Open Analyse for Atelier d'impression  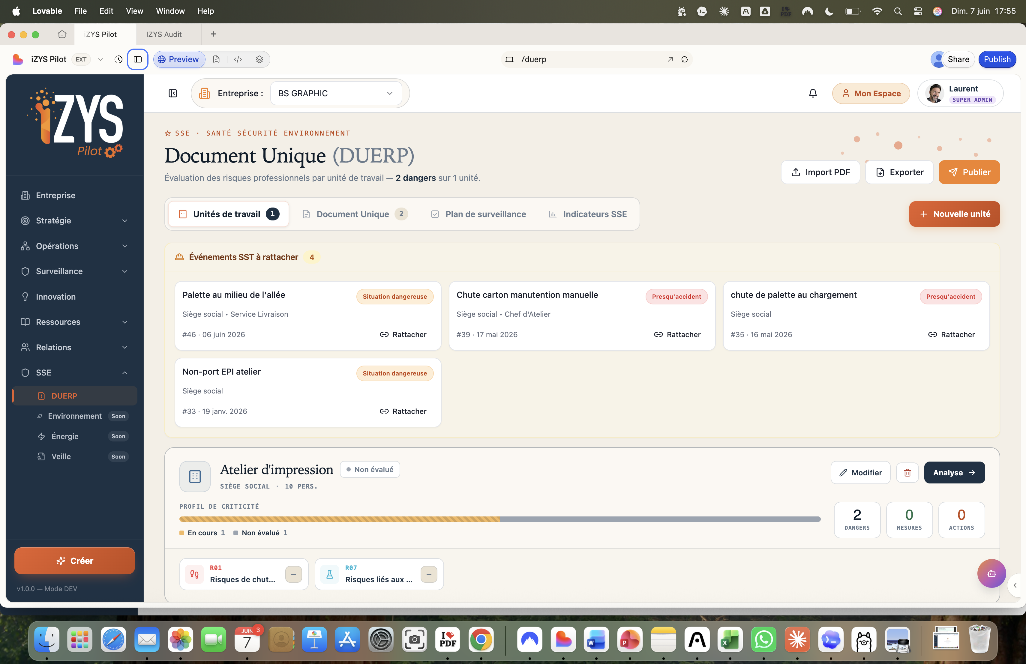(x=954, y=473)
